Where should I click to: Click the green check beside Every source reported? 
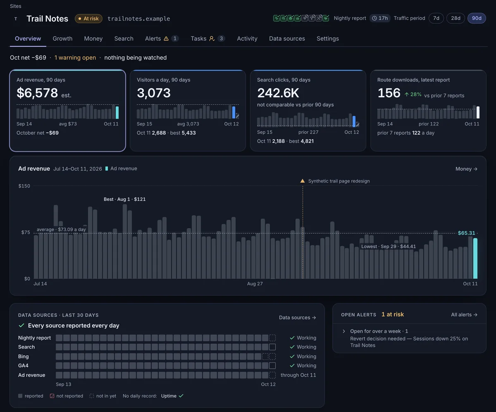pos(21,325)
